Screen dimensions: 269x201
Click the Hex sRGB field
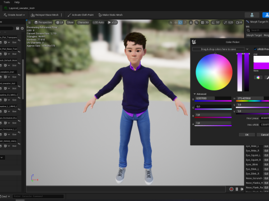(265, 125)
